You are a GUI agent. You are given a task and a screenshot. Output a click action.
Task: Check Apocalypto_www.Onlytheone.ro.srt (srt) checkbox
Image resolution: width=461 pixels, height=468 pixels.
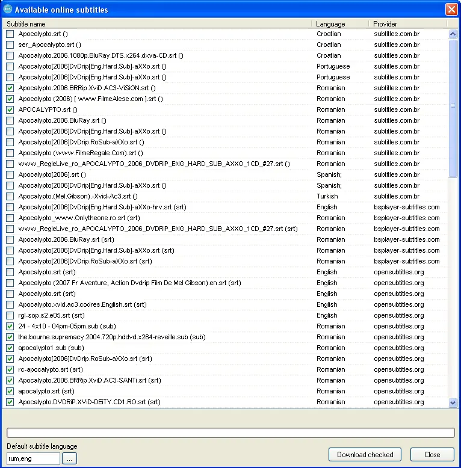pyautogui.click(x=10, y=218)
